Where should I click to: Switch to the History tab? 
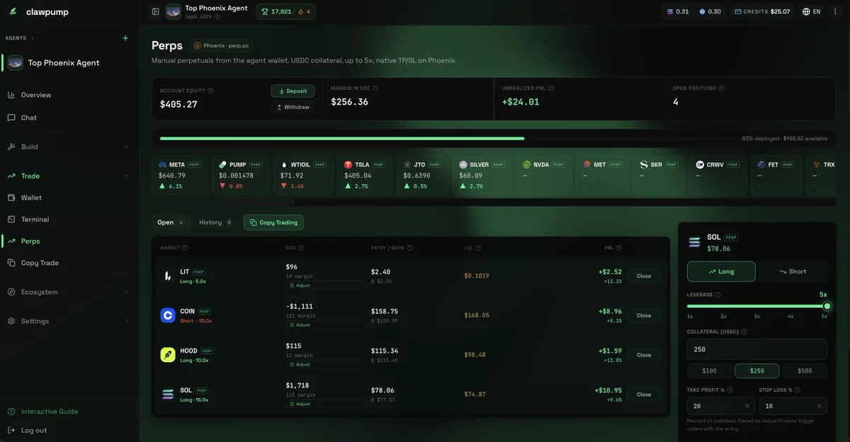215,222
